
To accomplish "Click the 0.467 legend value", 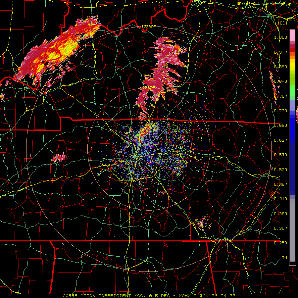I will click(280, 184).
